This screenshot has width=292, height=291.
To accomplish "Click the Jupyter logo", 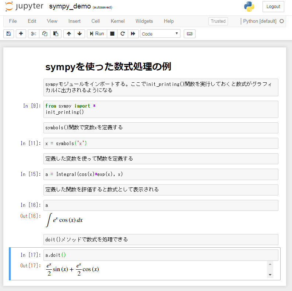I will pos(24,7).
